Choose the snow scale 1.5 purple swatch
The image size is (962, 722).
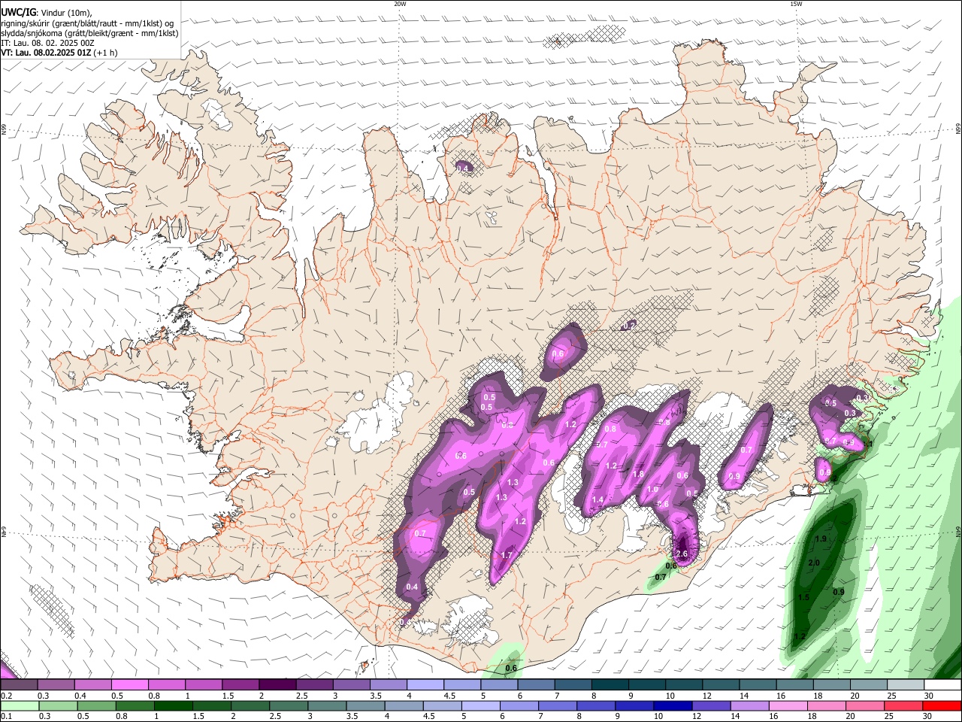tap(240, 684)
